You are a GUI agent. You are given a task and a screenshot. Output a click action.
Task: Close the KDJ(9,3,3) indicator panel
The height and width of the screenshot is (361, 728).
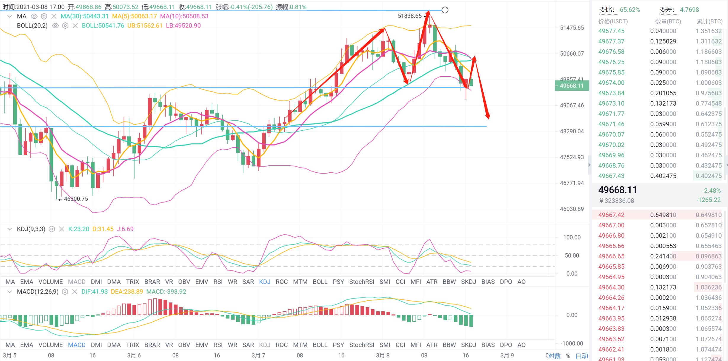(61, 229)
